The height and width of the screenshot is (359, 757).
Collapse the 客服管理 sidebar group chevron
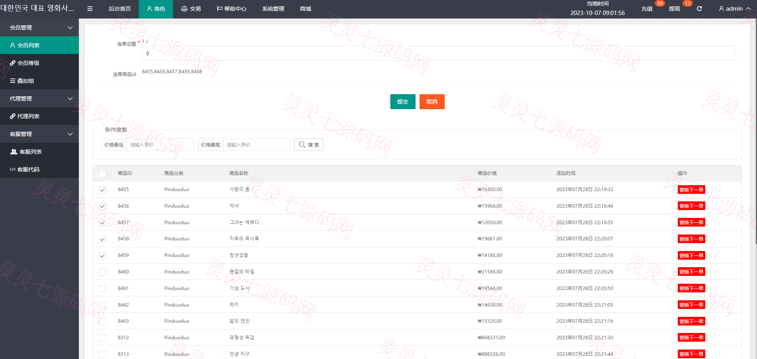70,134
